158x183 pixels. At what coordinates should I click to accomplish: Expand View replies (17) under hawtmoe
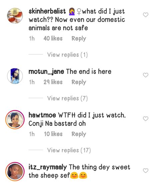pos(69,150)
